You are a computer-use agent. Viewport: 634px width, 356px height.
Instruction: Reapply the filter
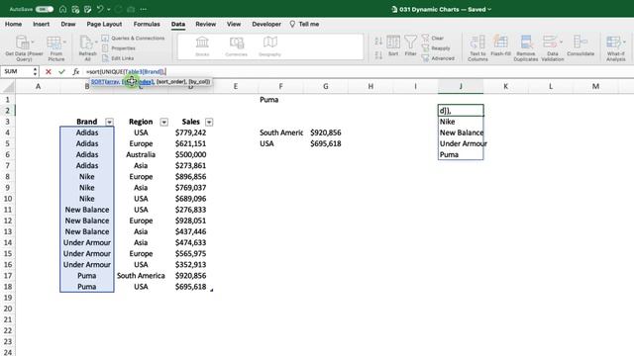click(436, 48)
